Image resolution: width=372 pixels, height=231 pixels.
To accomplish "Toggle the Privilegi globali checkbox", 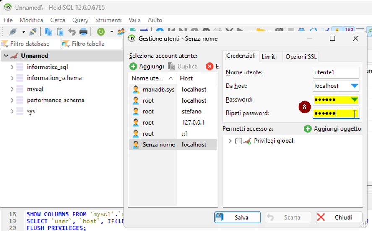I will pyautogui.click(x=239, y=141).
